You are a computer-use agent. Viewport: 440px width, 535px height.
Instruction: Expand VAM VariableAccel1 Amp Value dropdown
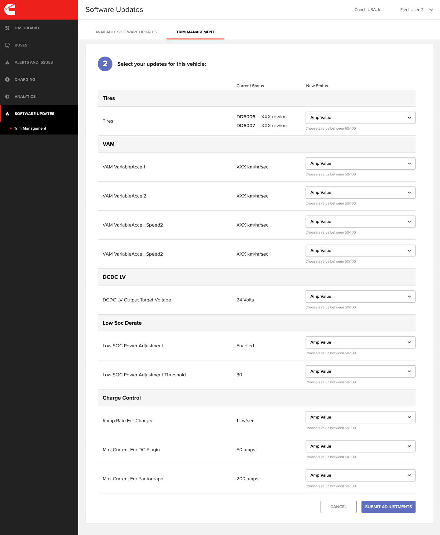(x=361, y=164)
